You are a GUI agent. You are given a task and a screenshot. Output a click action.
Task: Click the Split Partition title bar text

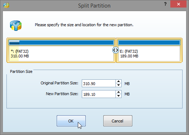pyautogui.click(x=94, y=6)
